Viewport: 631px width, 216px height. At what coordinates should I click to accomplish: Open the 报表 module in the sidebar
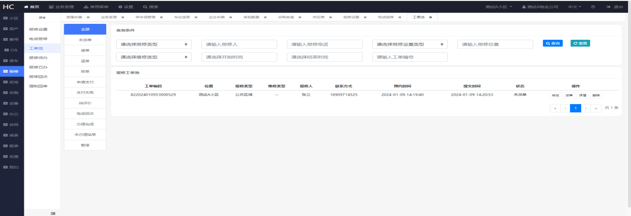(x=11, y=145)
